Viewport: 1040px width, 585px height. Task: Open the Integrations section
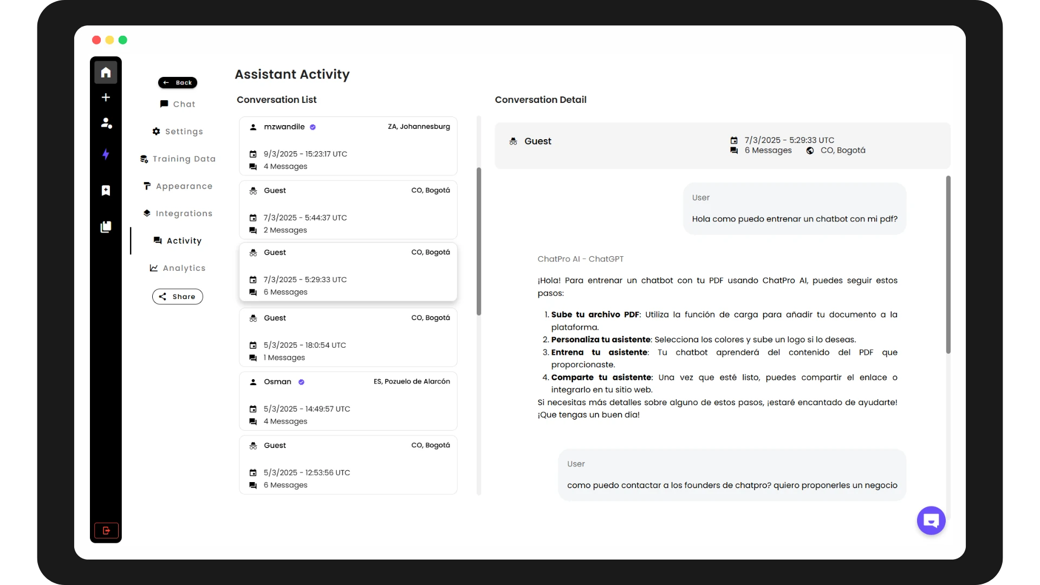pos(178,213)
